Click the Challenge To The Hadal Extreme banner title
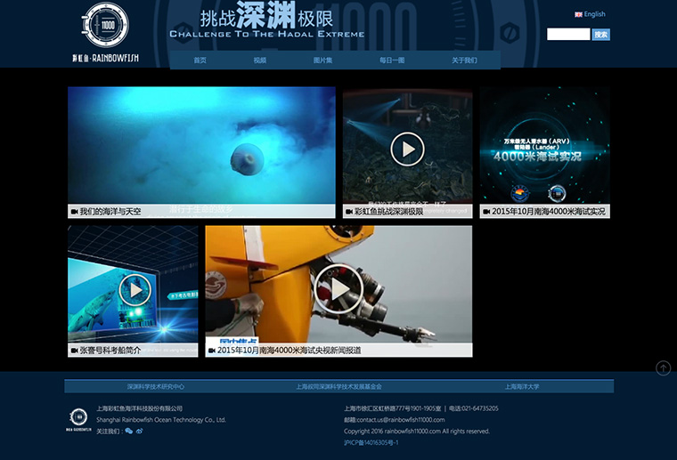This screenshot has height=460, width=677. [267, 34]
